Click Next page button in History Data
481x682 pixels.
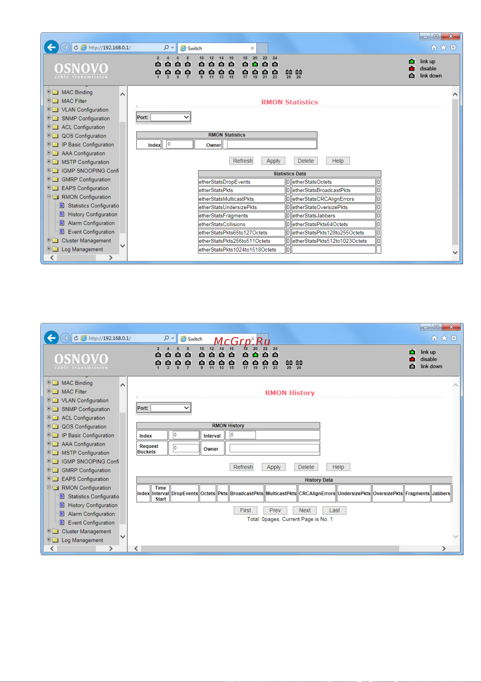pyautogui.click(x=305, y=510)
